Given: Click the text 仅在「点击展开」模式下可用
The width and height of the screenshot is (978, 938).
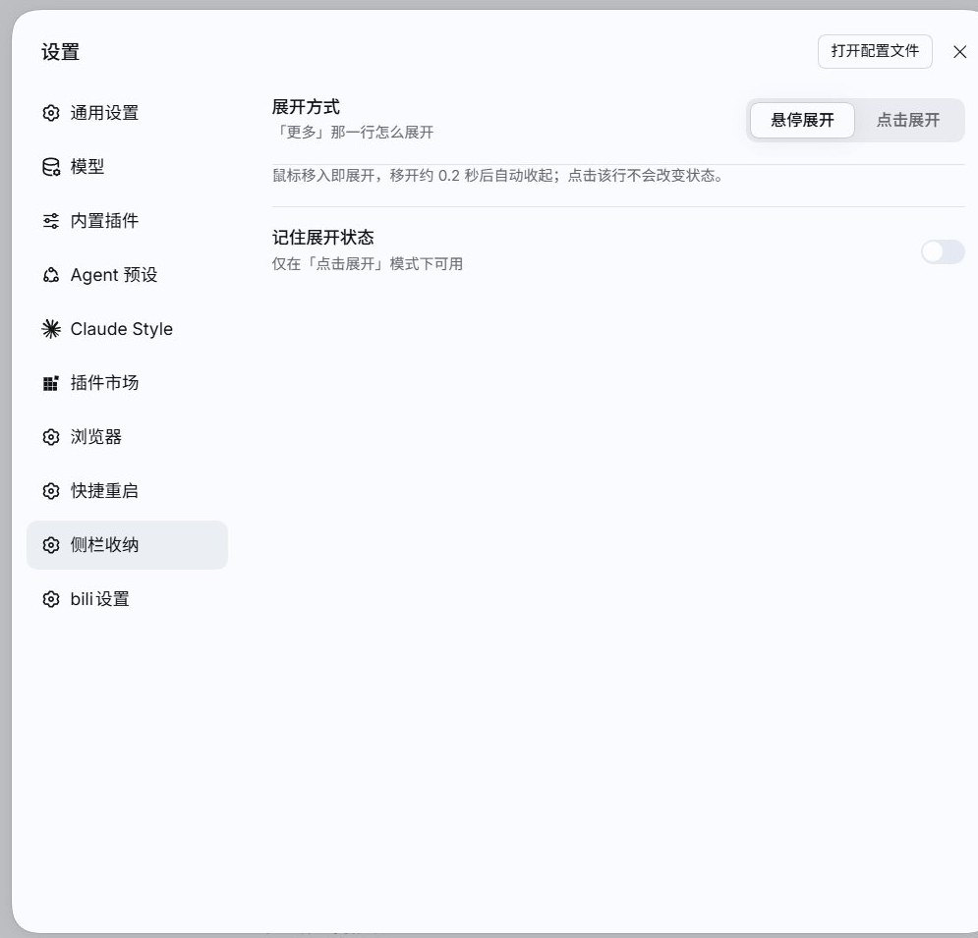Looking at the screenshot, I should tap(368, 263).
